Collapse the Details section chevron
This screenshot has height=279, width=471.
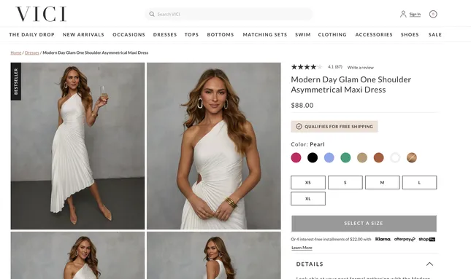coord(429,264)
